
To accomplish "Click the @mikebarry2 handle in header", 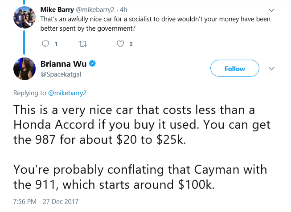I will point(95,10).
